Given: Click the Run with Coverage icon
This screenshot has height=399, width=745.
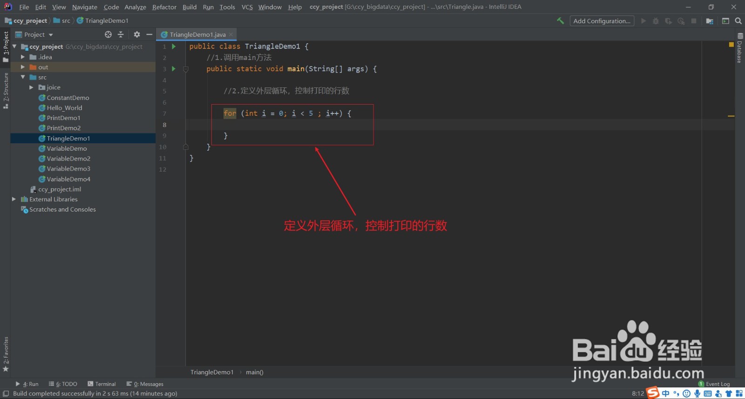Looking at the screenshot, I should point(668,21).
